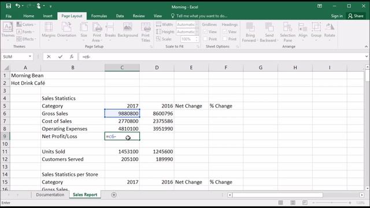Screen dimensions: 370x208
Task: Open the theme Colors menu
Action: tap(26, 24)
